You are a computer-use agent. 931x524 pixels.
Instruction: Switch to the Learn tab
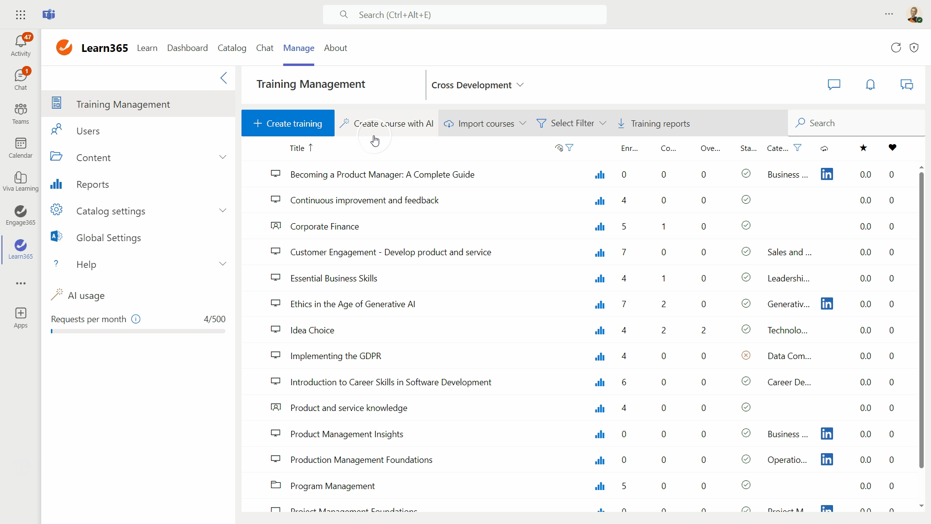[x=147, y=48]
